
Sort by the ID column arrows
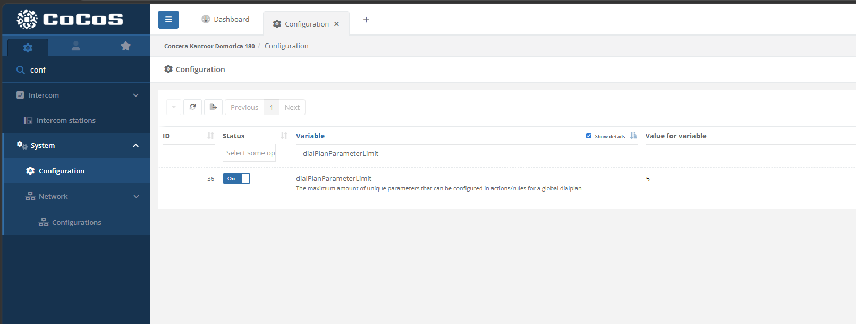click(x=210, y=136)
